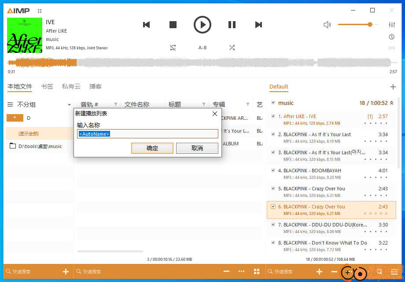Switch to 播客 tab
Screen dimensions: 405x282
point(96,87)
